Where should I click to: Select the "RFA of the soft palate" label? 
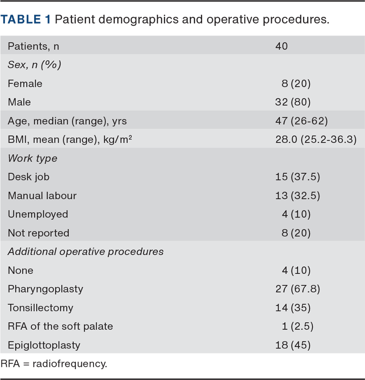coord(60,326)
